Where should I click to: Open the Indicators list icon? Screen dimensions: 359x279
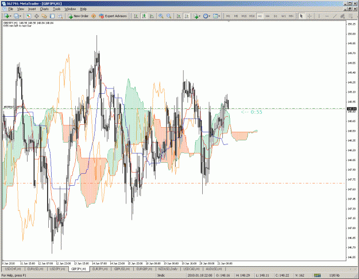point(196,16)
